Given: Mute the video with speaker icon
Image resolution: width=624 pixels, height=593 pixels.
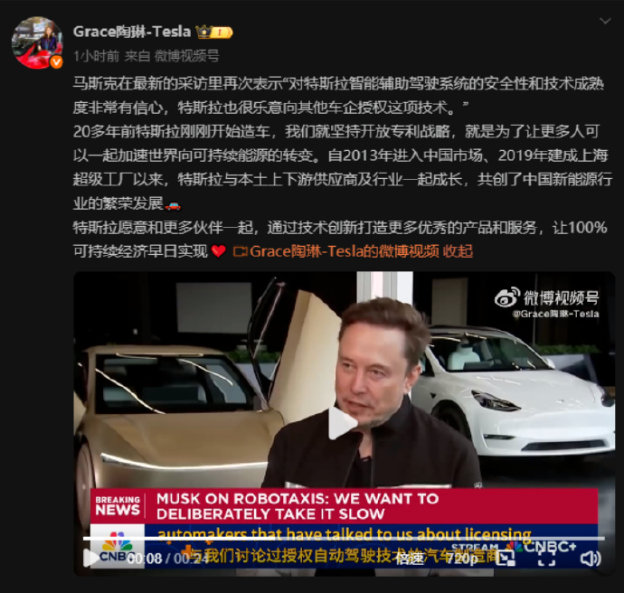Looking at the screenshot, I should 591,559.
